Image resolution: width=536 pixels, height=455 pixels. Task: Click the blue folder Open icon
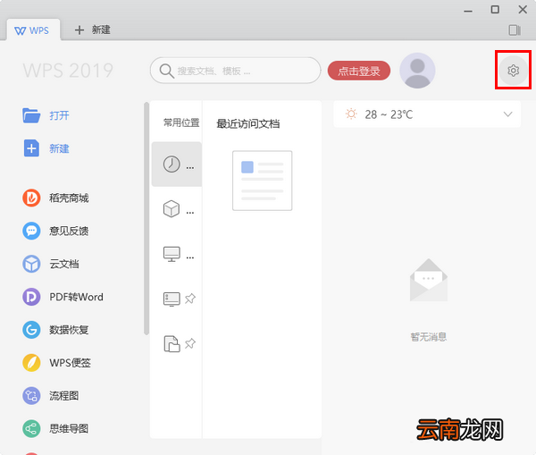pyautogui.click(x=31, y=115)
